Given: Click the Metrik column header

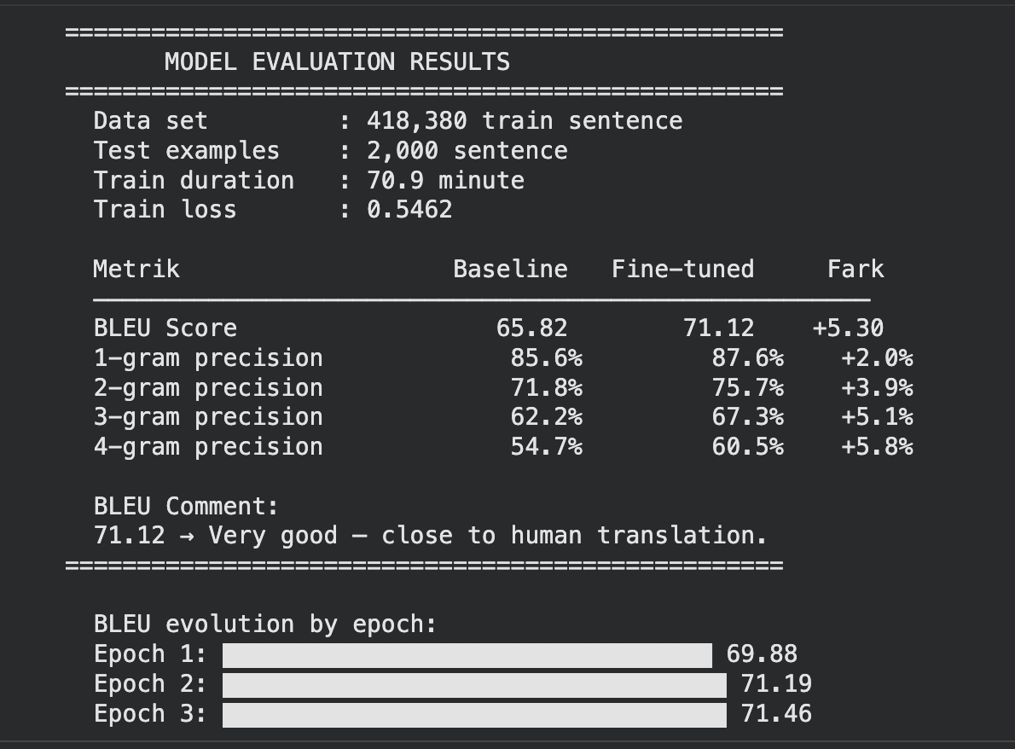Looking at the screenshot, I should coord(136,270).
